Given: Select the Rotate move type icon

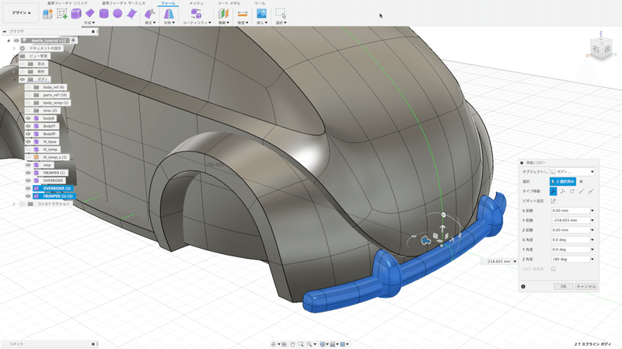Looking at the screenshot, I should click(x=571, y=190).
